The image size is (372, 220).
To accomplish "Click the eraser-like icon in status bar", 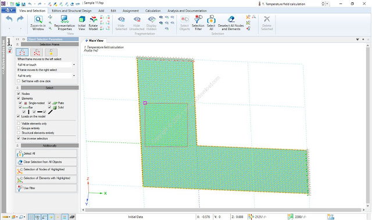I will [x=72, y=217].
